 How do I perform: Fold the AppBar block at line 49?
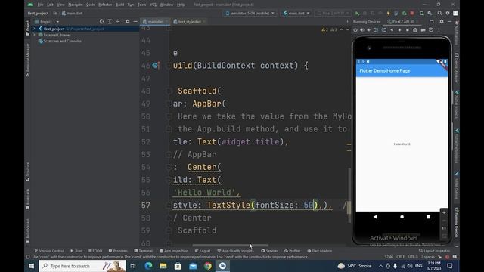pos(169,104)
